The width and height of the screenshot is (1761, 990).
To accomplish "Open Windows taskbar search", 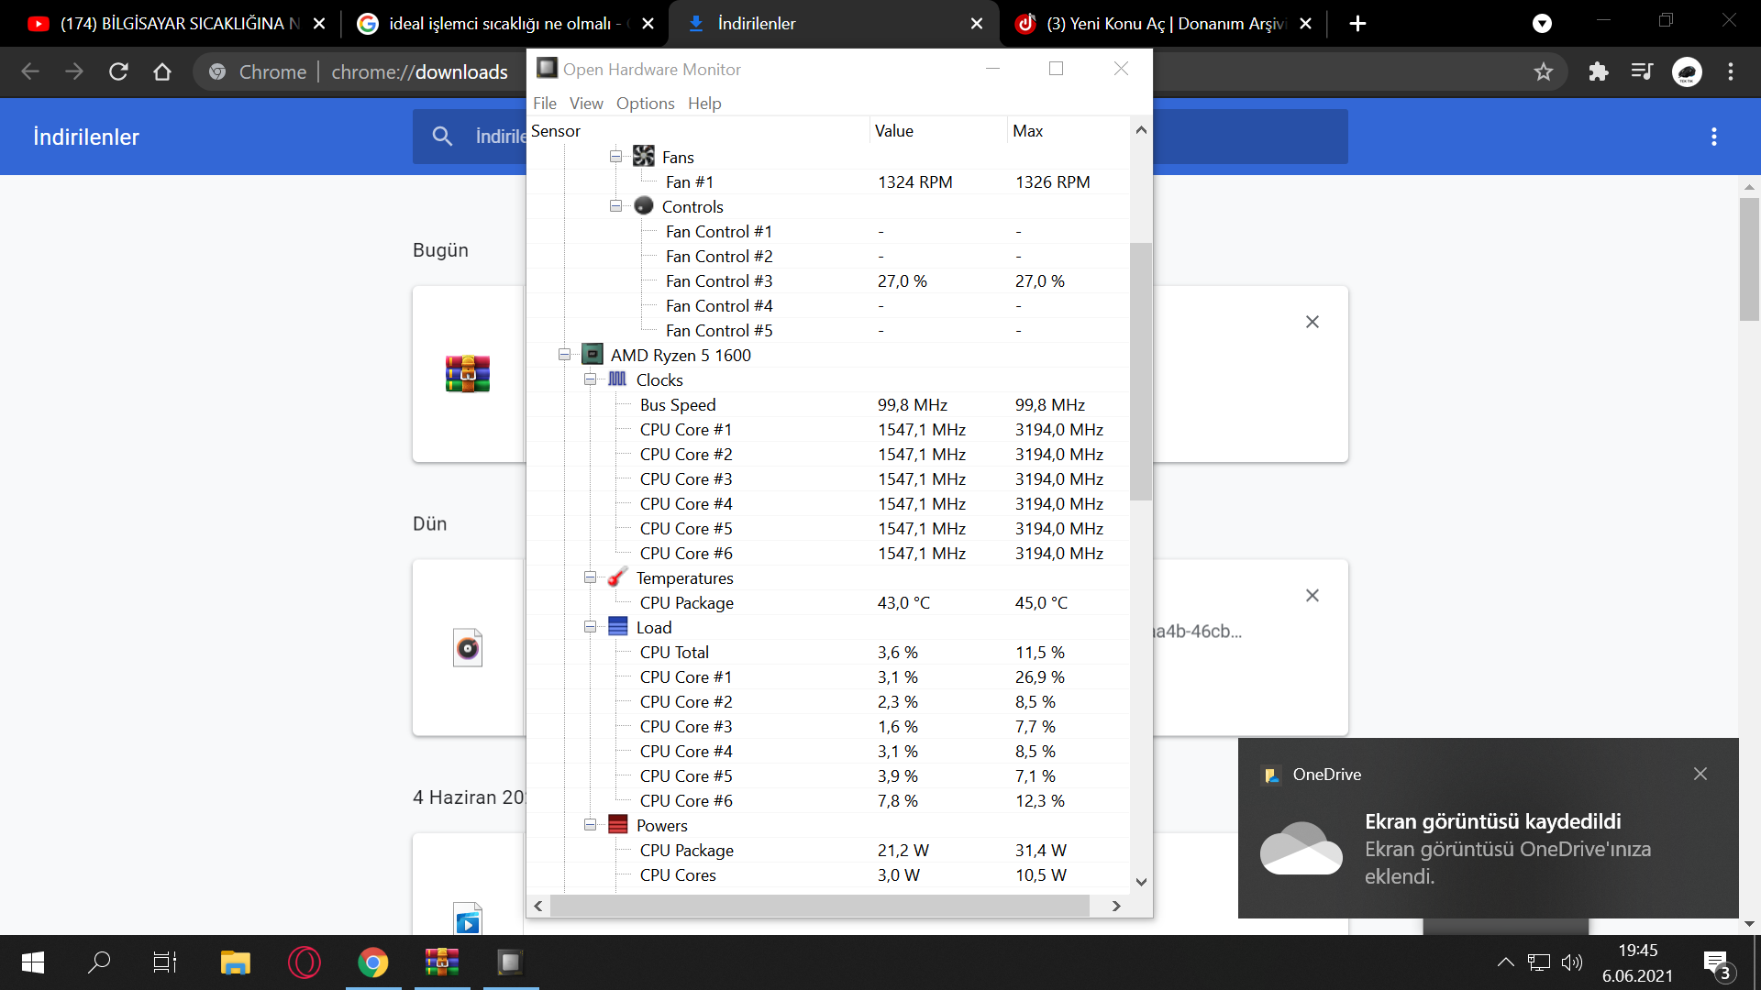I will pos(98,962).
